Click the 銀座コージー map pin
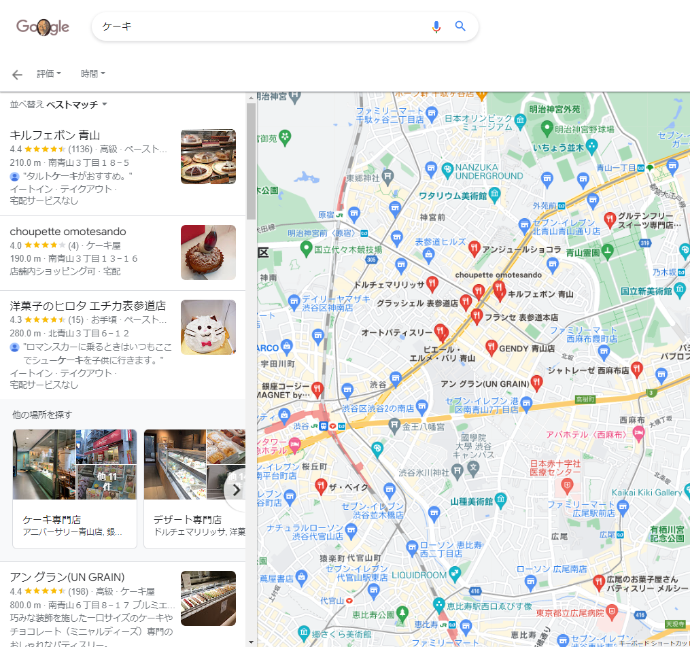This screenshot has width=690, height=647. click(x=317, y=389)
